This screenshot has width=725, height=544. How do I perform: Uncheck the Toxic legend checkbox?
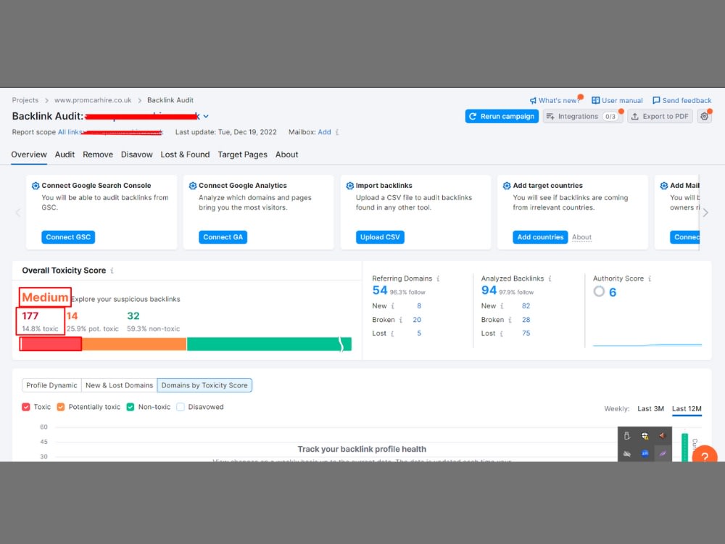[x=26, y=407]
